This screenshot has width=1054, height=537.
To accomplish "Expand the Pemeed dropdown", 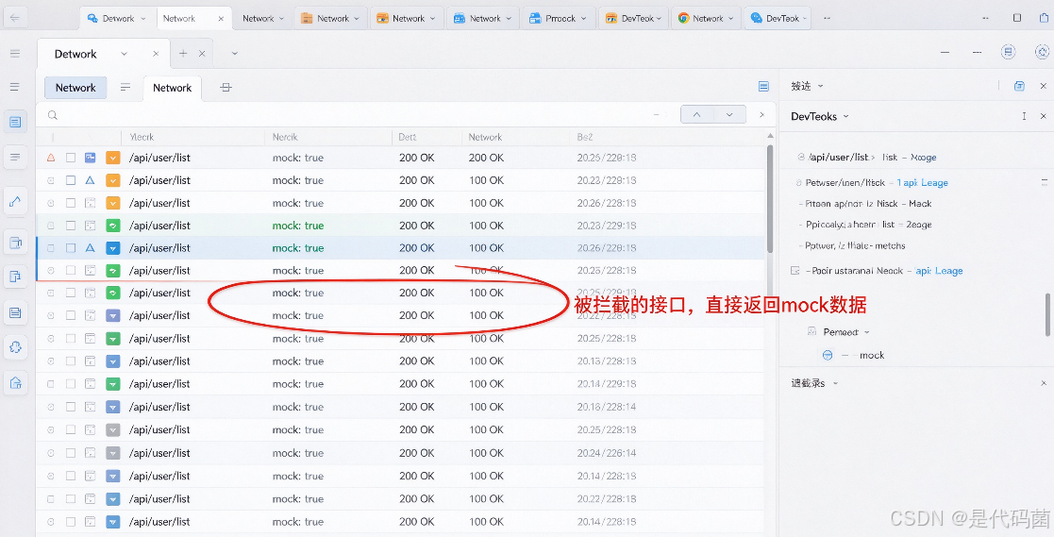I will [x=867, y=332].
